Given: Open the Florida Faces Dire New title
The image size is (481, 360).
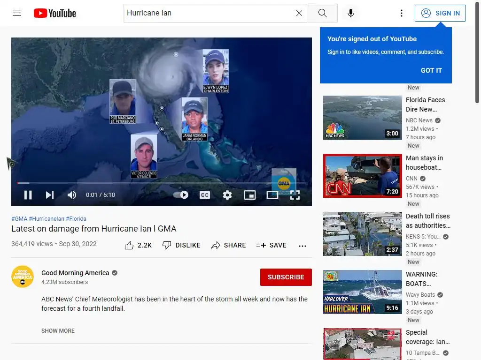Looking at the screenshot, I should 425,105.
